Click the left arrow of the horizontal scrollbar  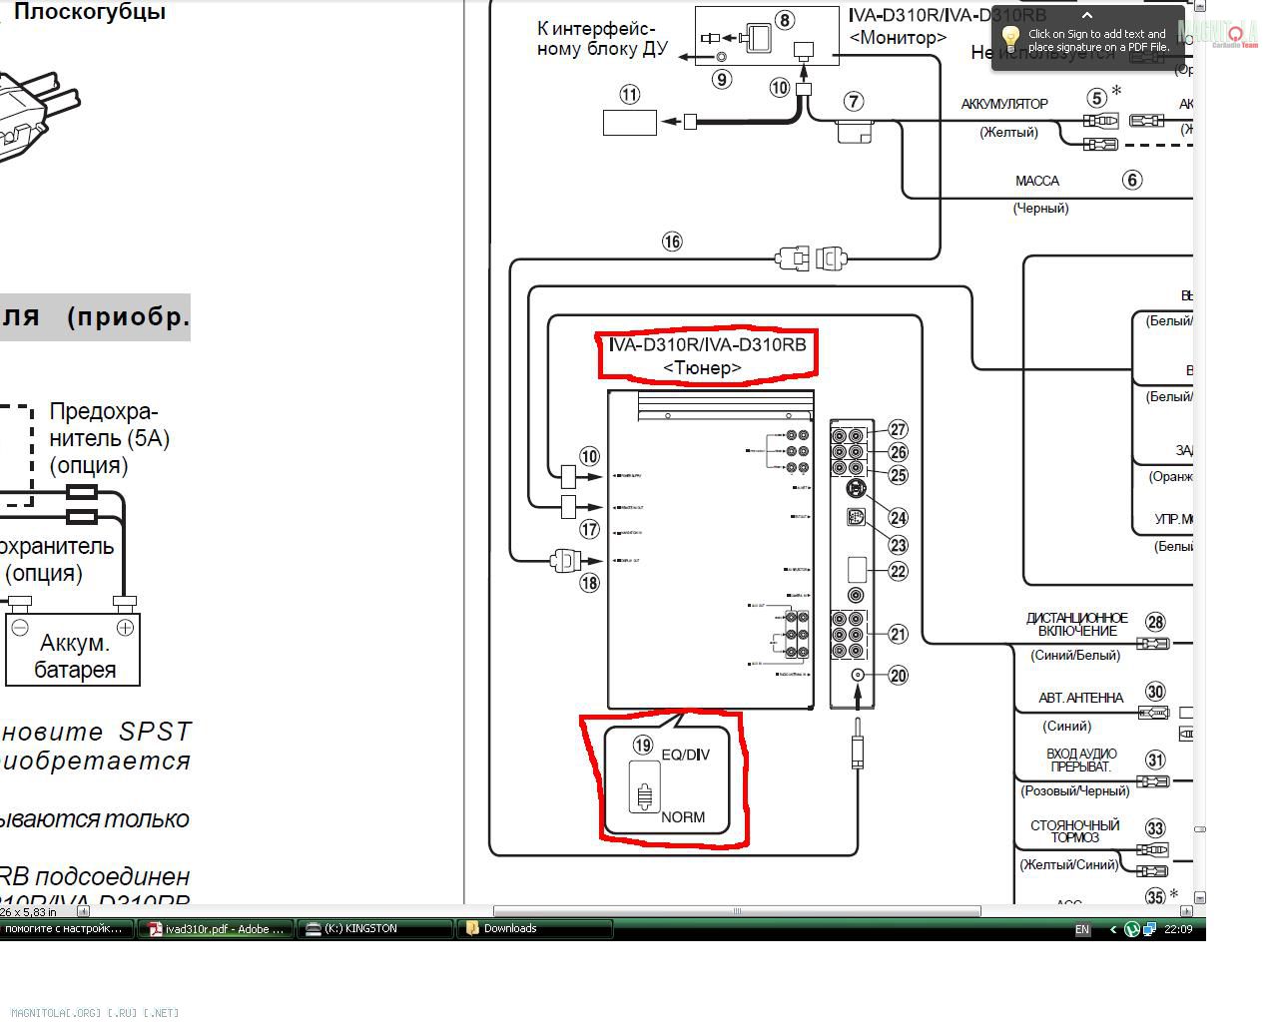click(83, 910)
